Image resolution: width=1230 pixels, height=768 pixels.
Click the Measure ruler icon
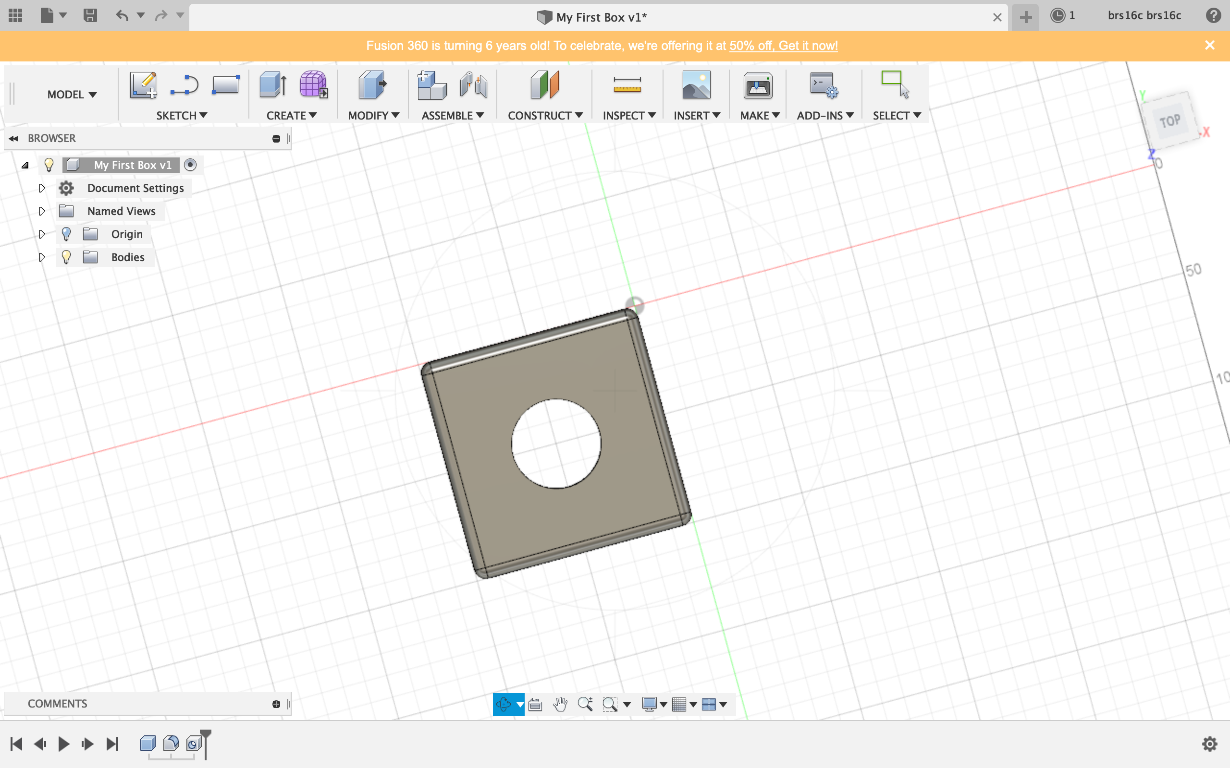pyautogui.click(x=627, y=85)
